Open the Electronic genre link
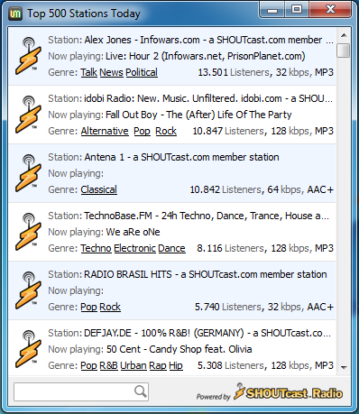359x414 pixels. tap(134, 248)
